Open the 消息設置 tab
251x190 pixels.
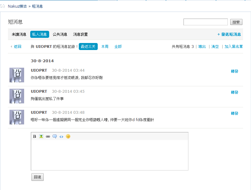coord(80,34)
